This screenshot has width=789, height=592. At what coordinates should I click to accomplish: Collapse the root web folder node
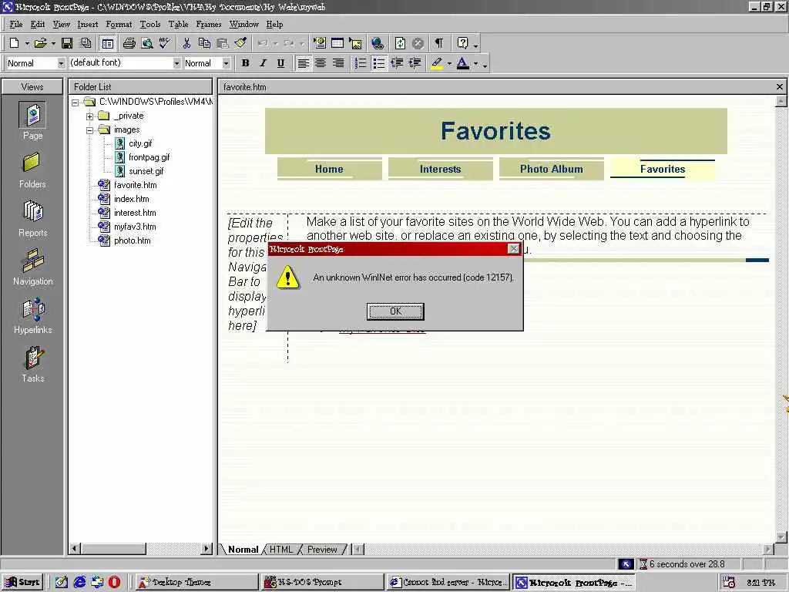(x=75, y=103)
